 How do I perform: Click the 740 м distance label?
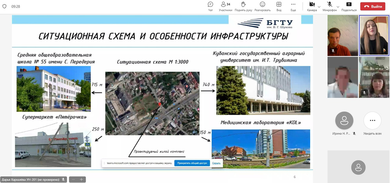click(x=208, y=85)
